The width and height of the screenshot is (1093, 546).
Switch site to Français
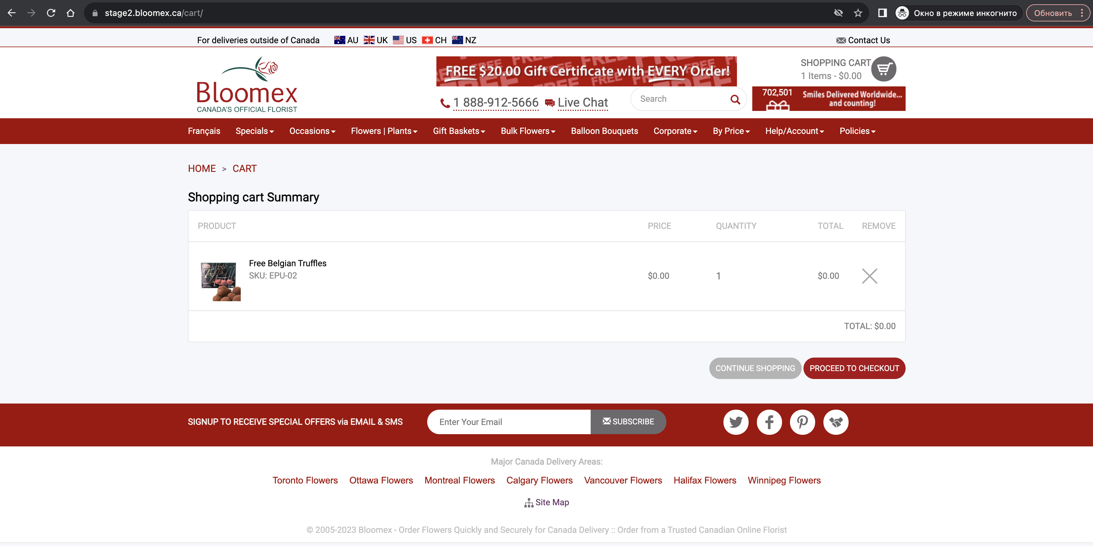(204, 131)
